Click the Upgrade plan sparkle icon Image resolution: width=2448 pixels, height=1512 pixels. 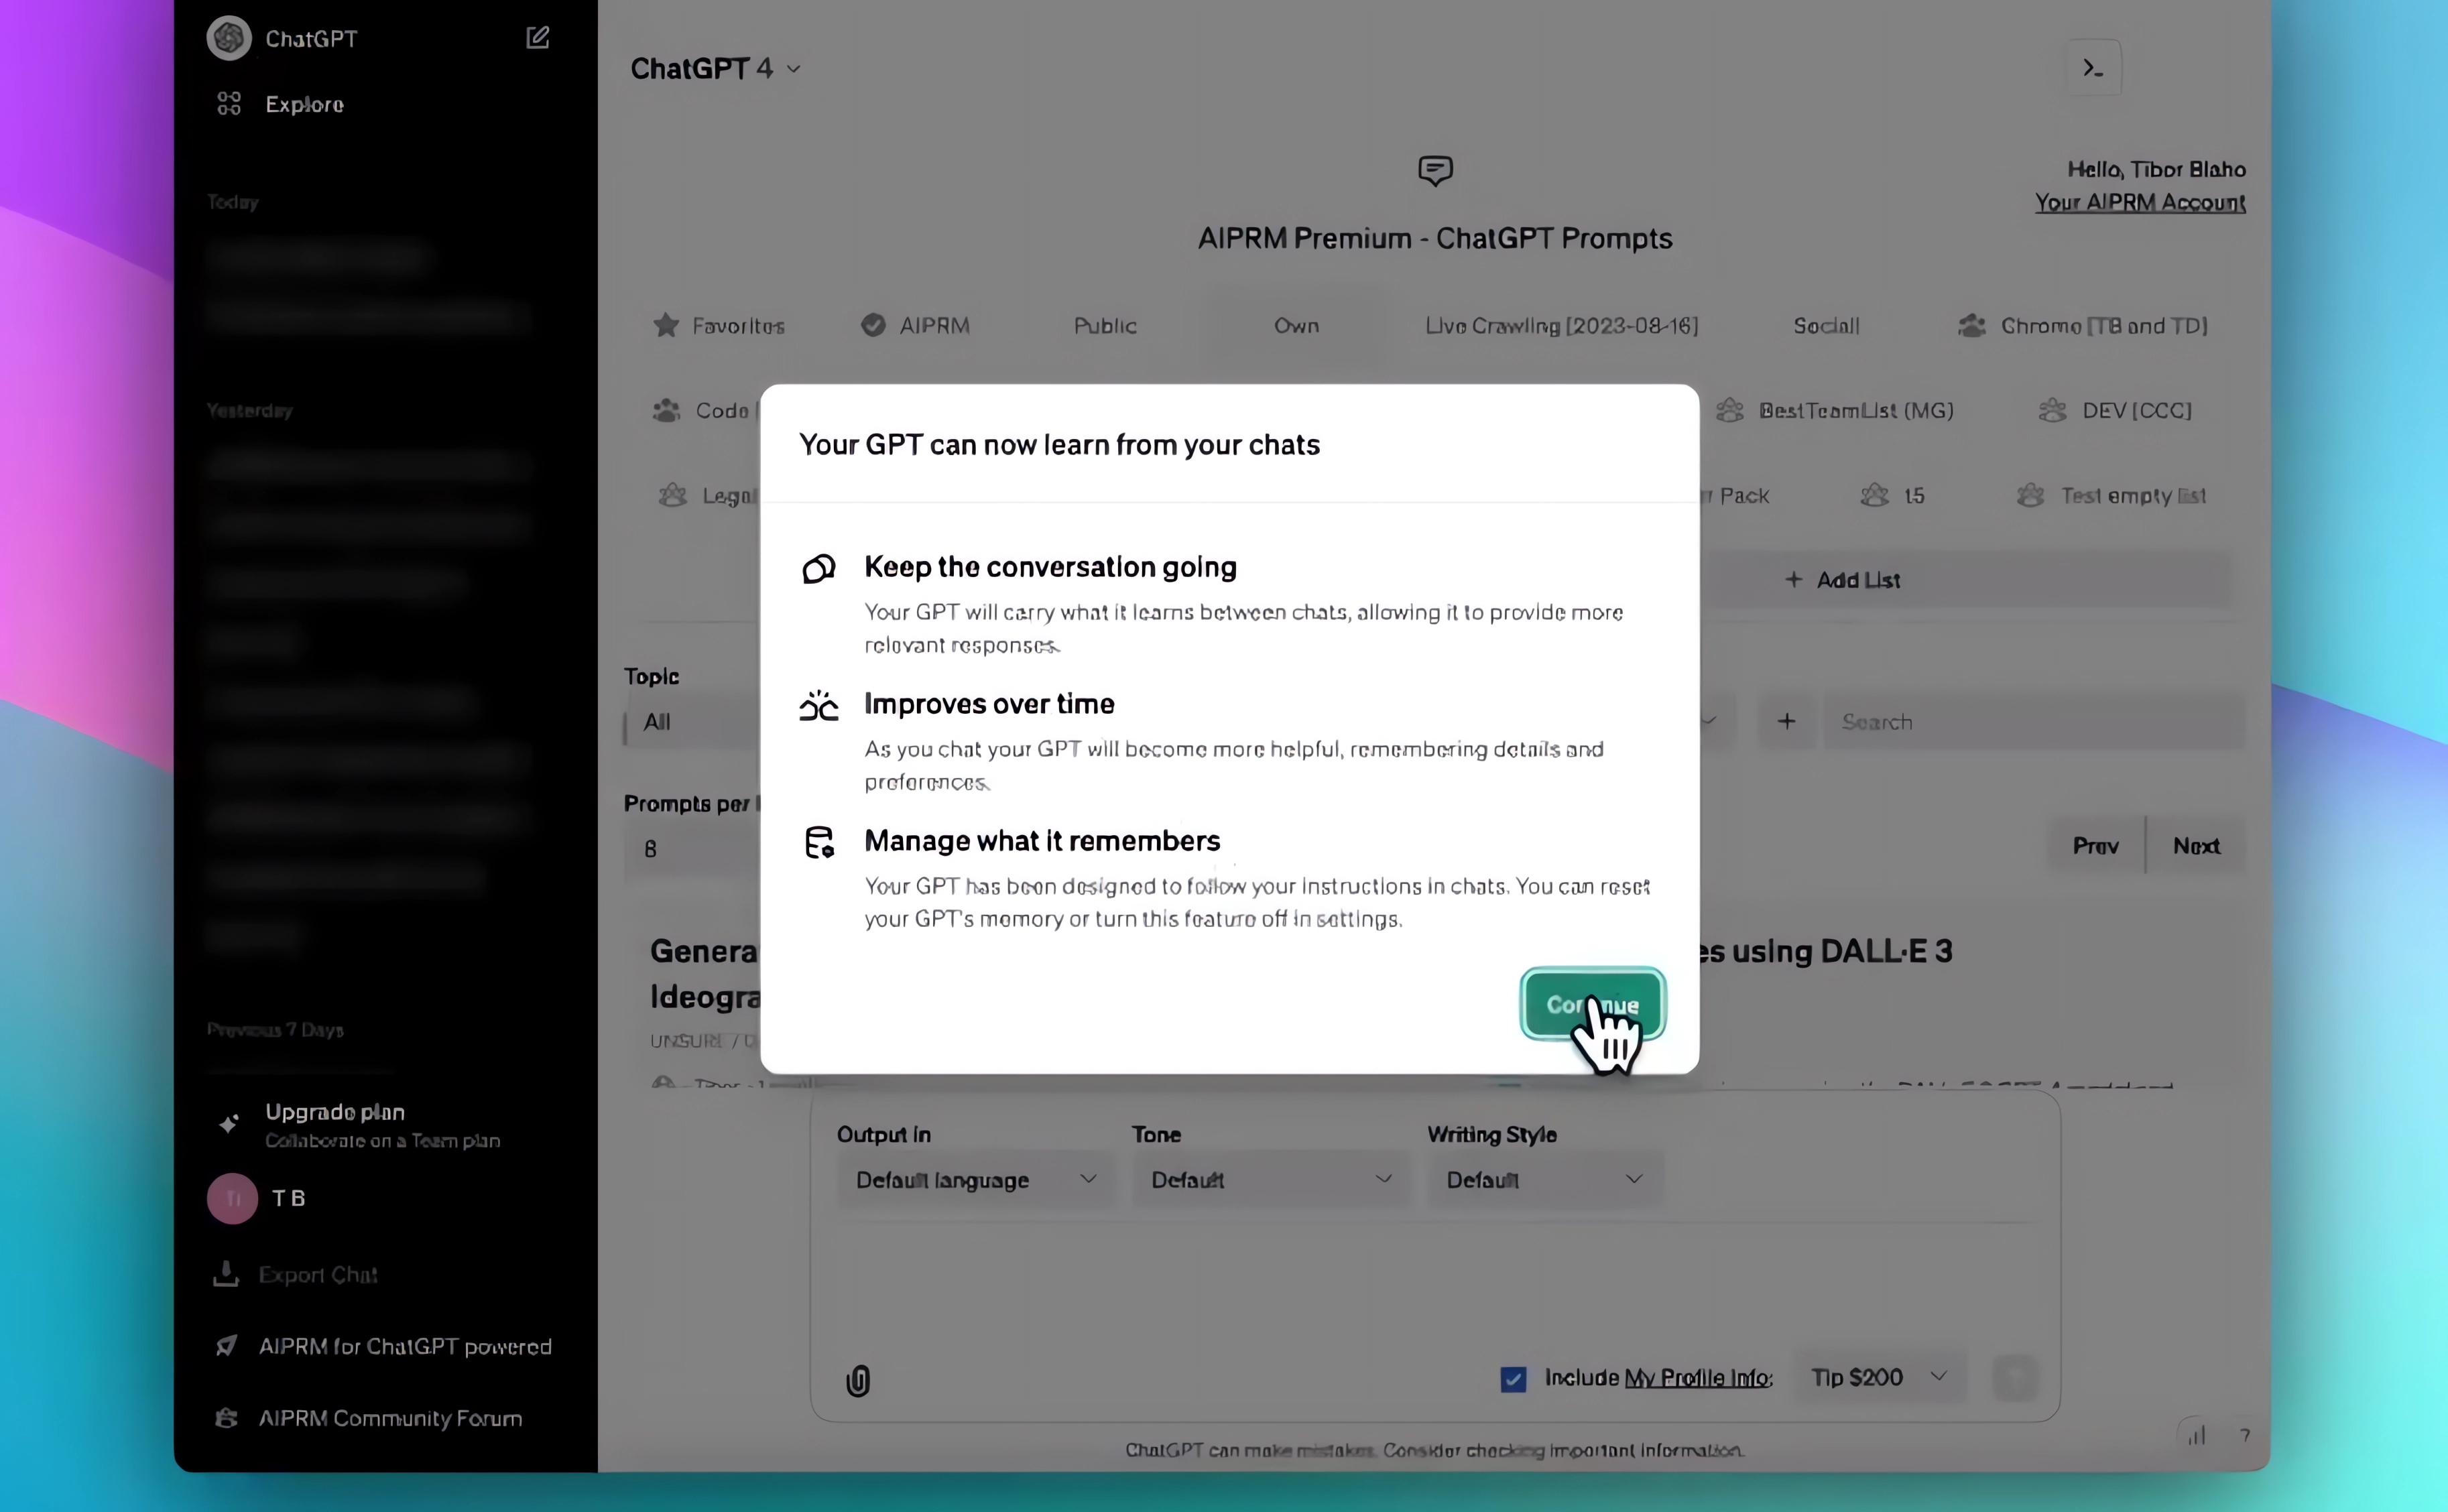point(229,1124)
